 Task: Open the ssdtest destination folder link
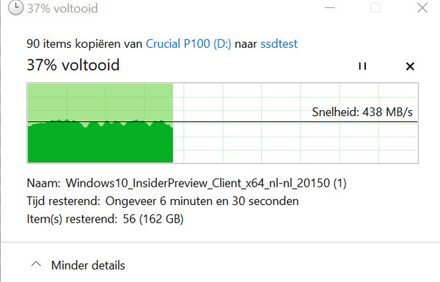click(x=279, y=44)
